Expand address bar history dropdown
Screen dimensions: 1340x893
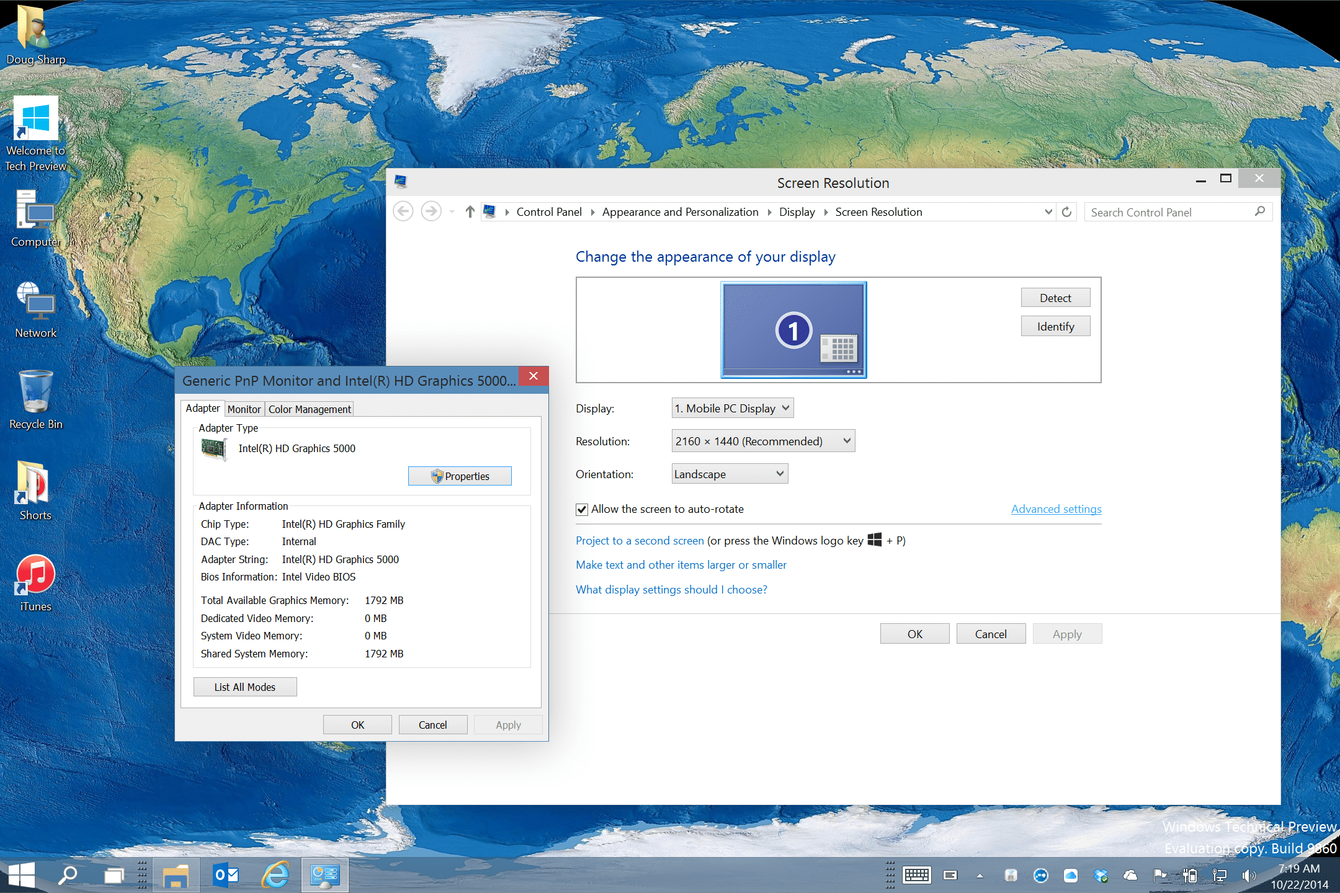tap(1048, 211)
